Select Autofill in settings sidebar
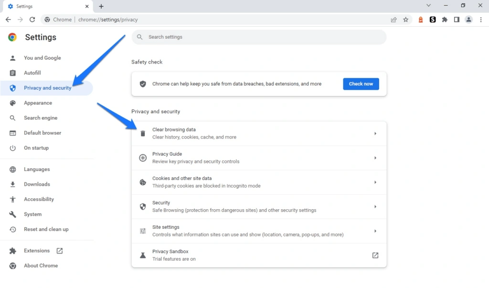489x288 pixels. tap(32, 73)
